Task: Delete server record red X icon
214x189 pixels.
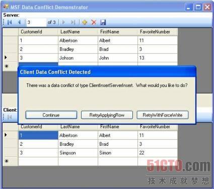Action: pyautogui.click(x=94, y=22)
